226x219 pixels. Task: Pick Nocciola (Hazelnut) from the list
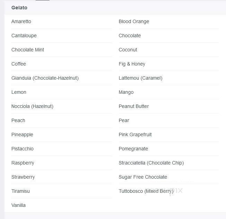tap(32, 106)
